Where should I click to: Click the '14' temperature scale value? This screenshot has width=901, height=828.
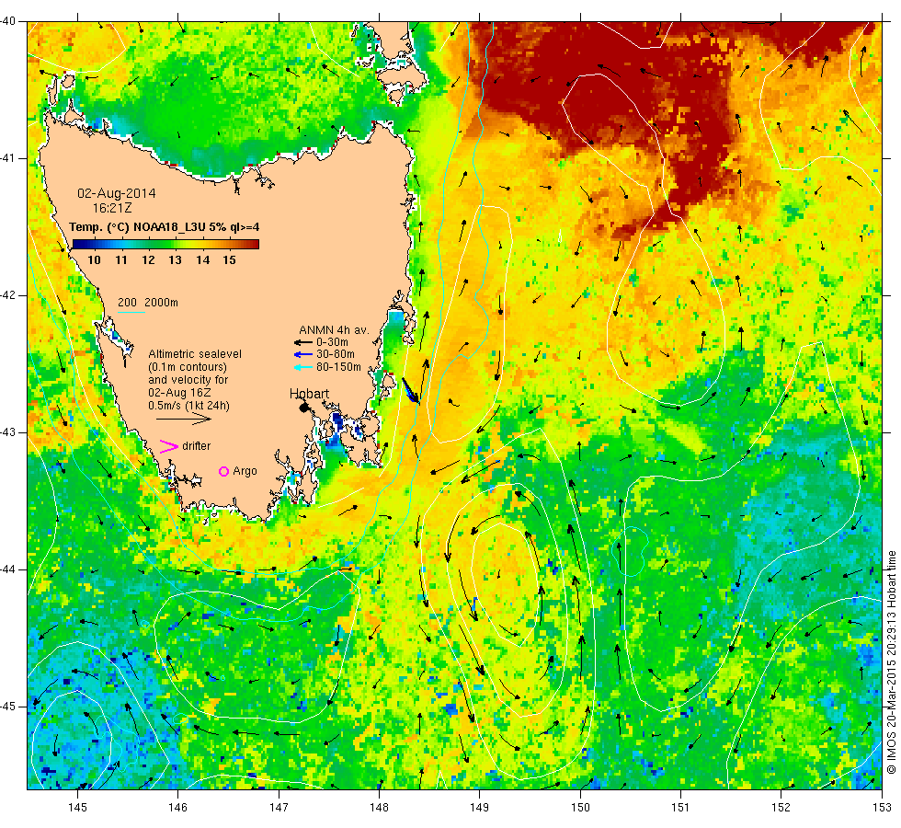click(203, 260)
